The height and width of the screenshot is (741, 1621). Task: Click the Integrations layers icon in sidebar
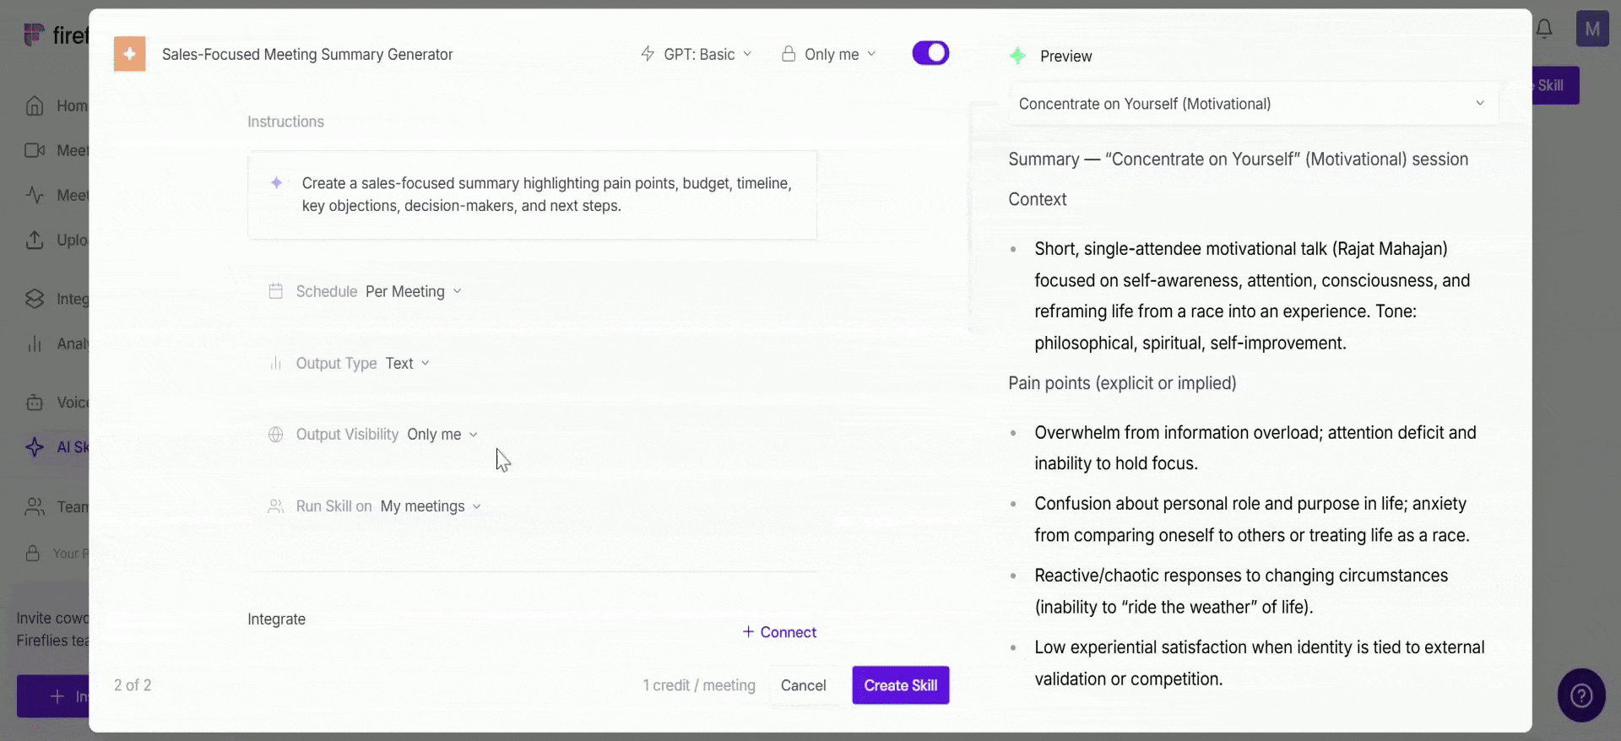click(x=35, y=299)
